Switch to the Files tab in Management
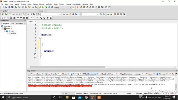This screenshot has height=100, width=178. point(12,24)
